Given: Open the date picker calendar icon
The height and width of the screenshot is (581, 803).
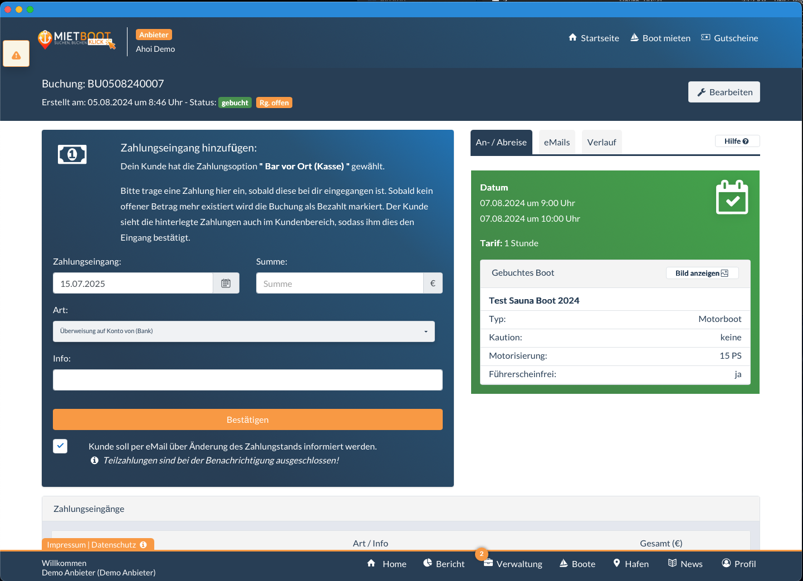Looking at the screenshot, I should click(x=226, y=284).
